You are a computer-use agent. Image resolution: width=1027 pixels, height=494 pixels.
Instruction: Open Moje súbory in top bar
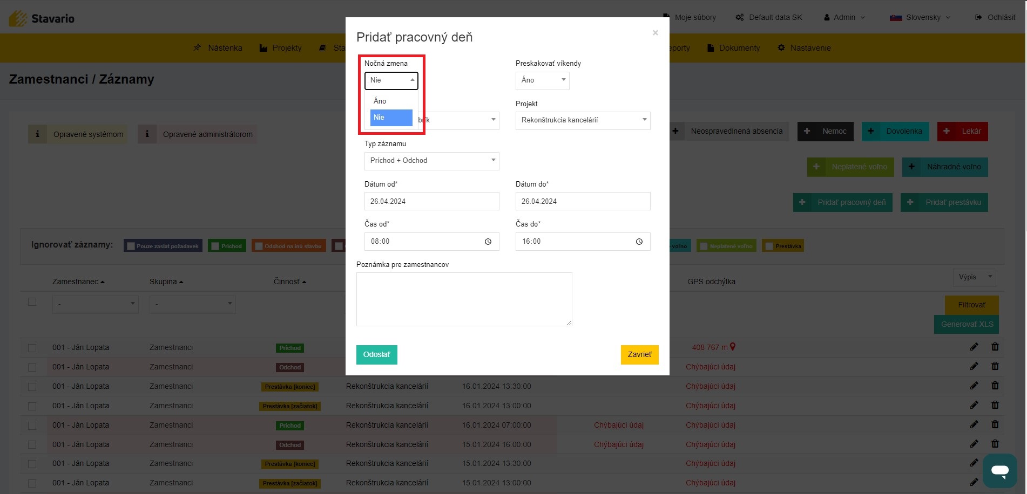tap(690, 17)
